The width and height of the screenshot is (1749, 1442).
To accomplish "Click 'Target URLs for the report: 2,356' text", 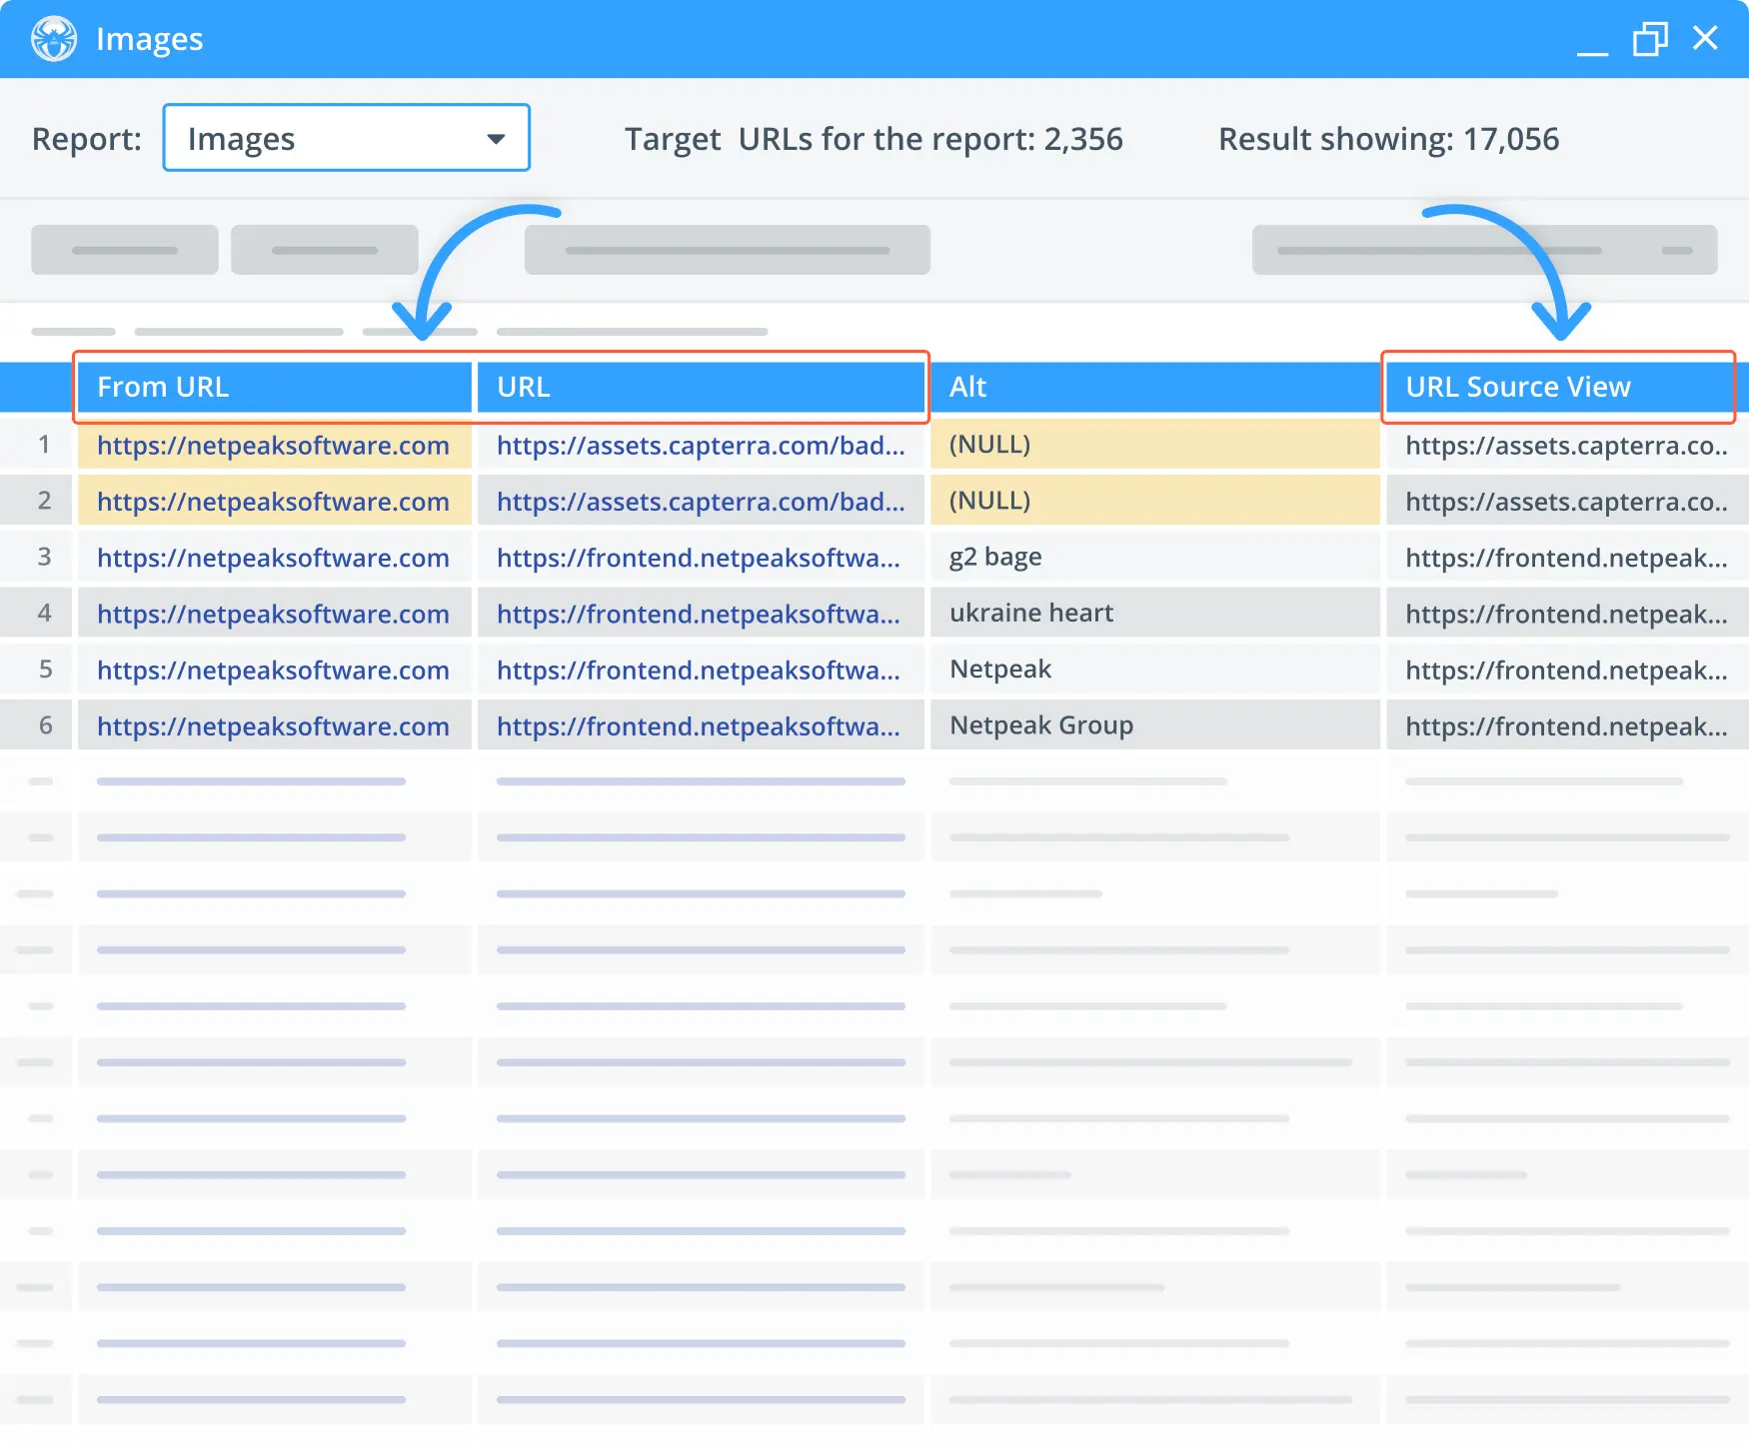I will (x=874, y=139).
